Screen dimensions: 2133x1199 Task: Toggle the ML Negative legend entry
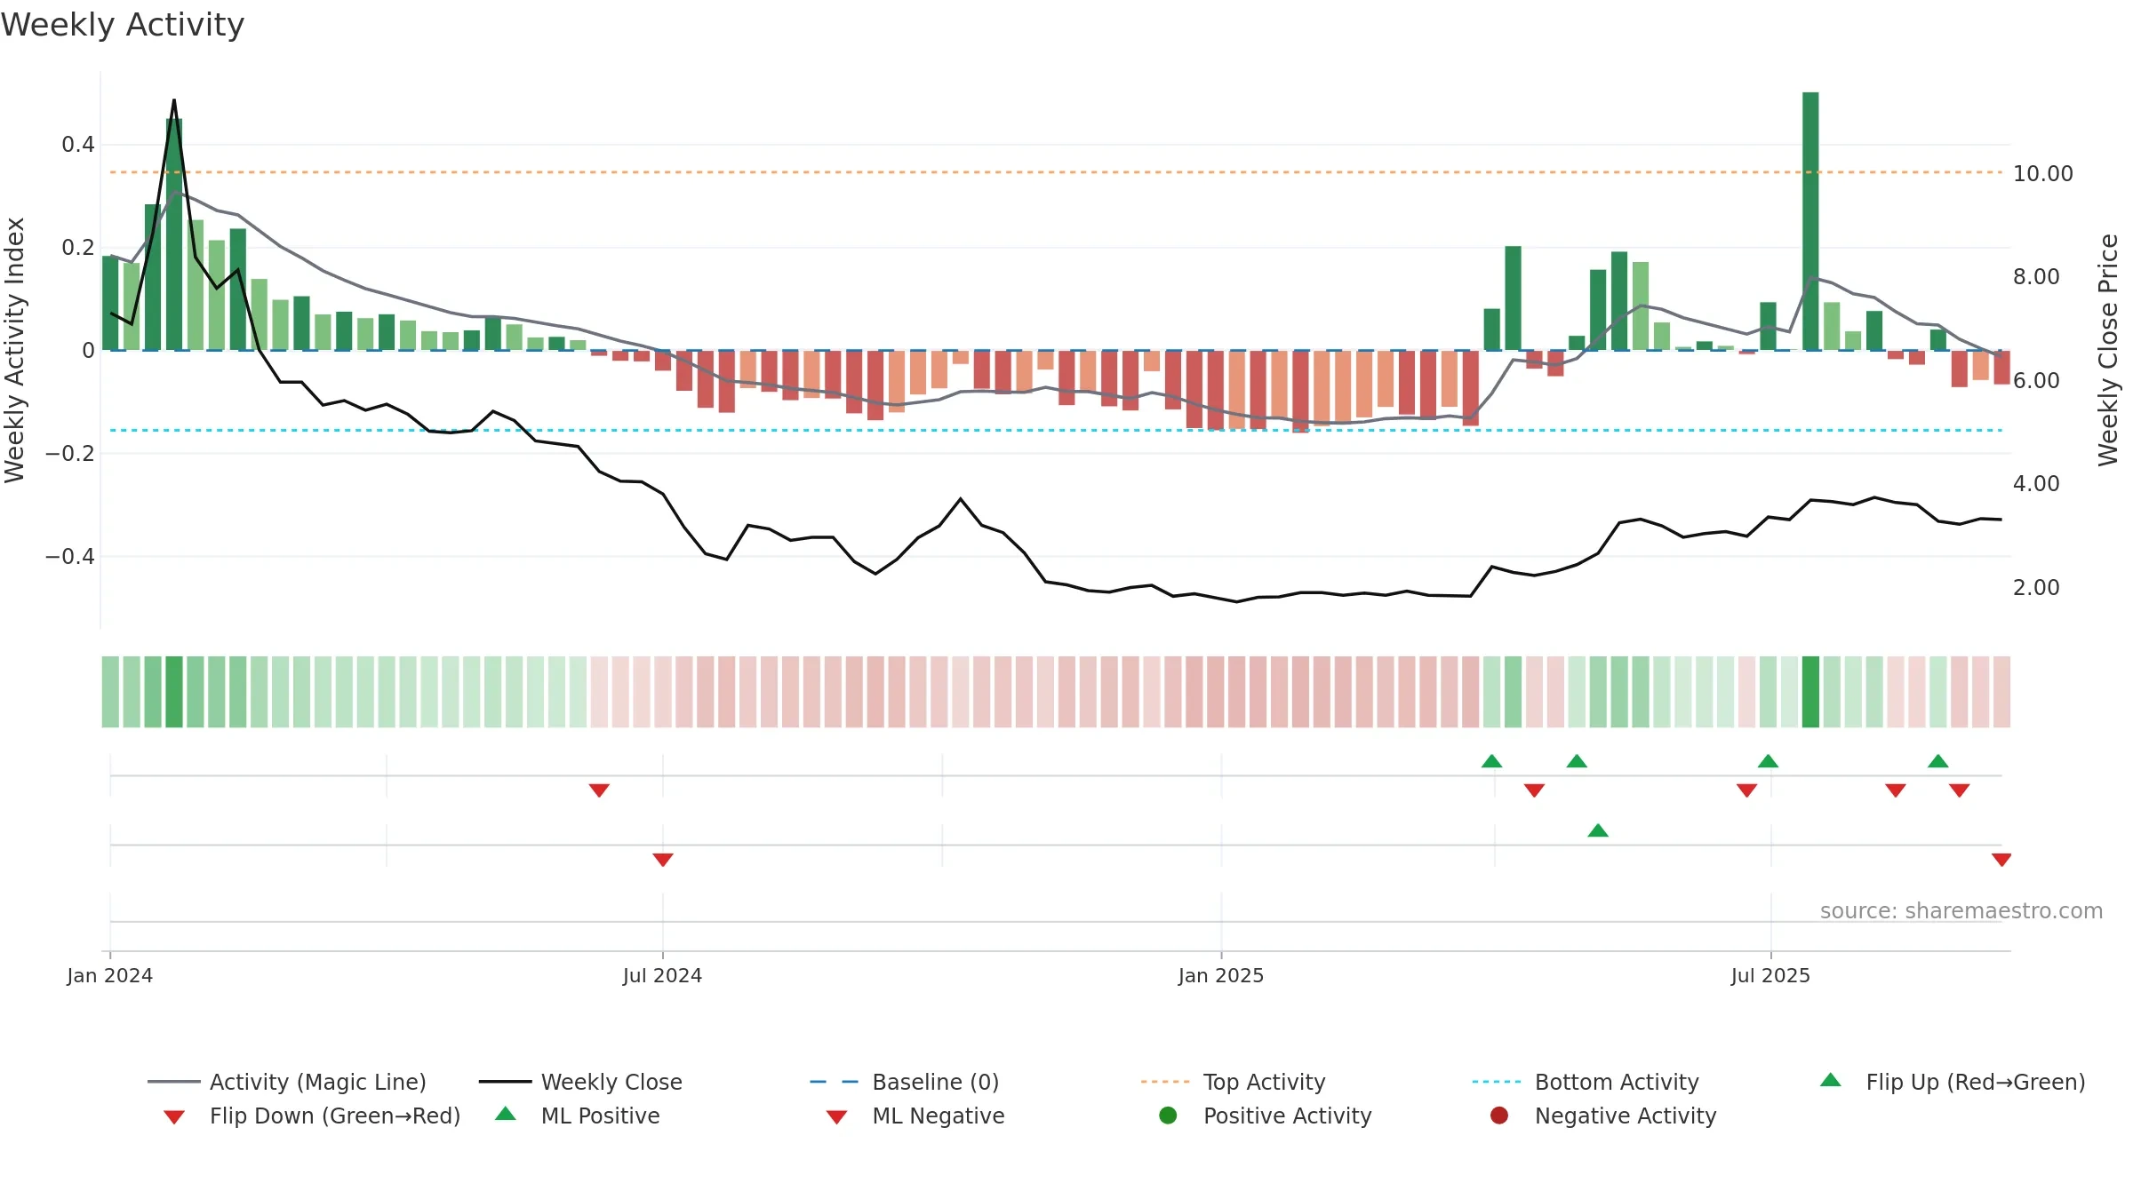tap(915, 1116)
